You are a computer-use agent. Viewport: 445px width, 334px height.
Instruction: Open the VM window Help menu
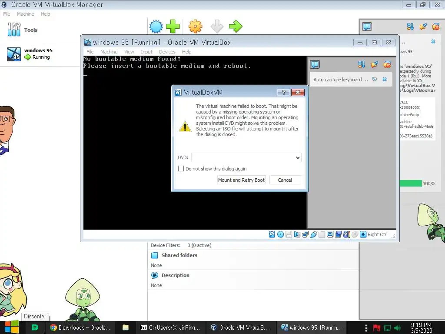[187, 52]
